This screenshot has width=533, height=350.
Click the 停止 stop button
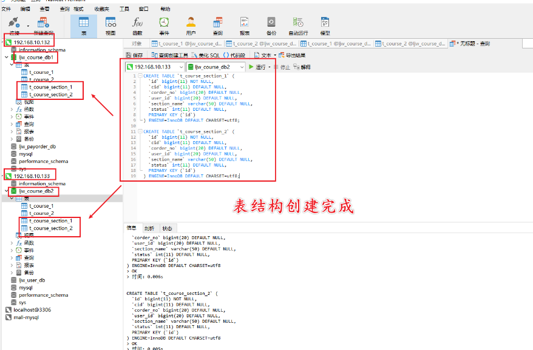[282, 67]
